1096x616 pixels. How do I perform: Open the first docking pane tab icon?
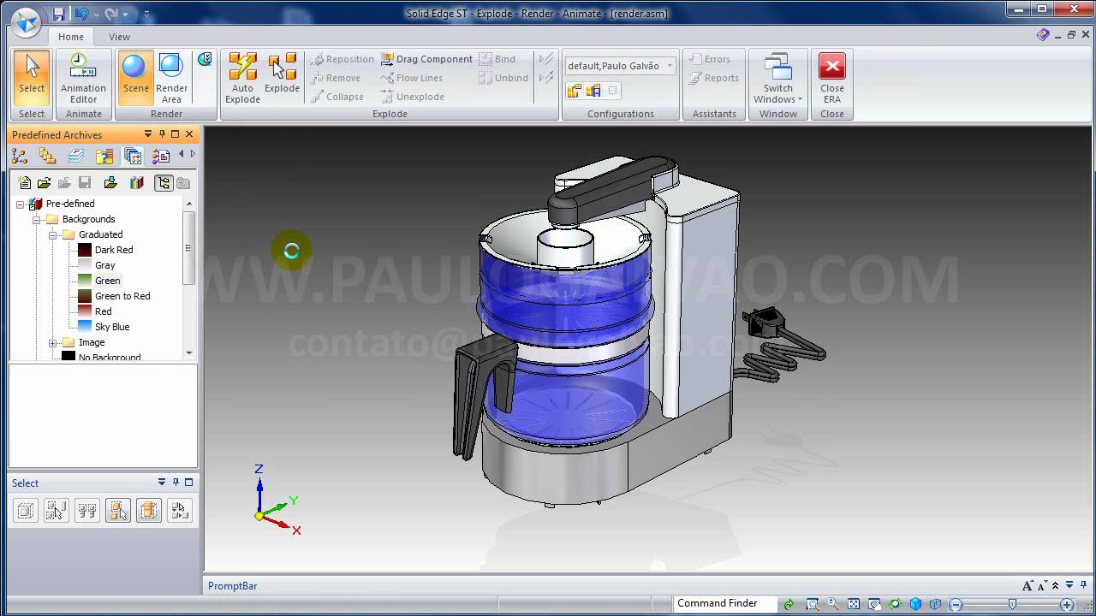(x=20, y=156)
